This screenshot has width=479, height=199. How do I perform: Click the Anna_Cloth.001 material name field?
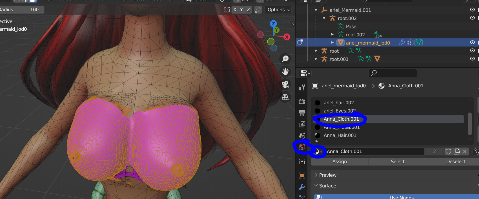375,151
